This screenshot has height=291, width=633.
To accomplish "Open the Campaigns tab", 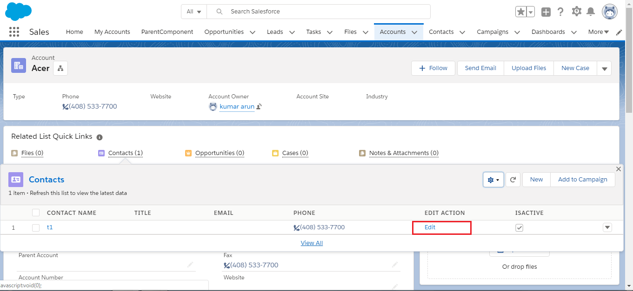I will 493,32.
